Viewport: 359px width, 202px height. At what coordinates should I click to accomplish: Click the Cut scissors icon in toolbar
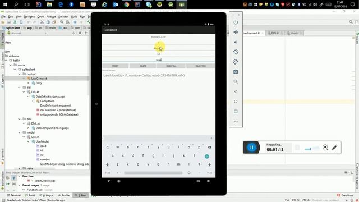(x=42, y=22)
